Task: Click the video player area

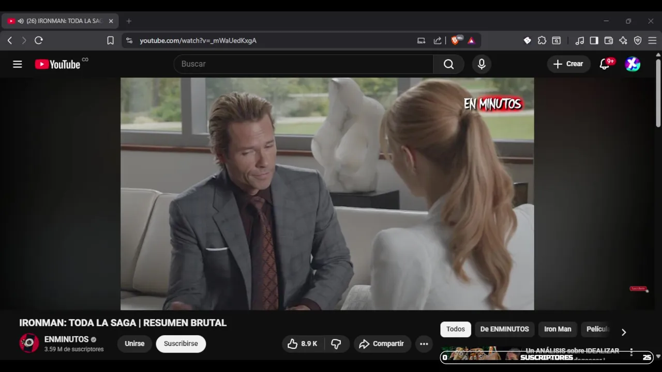Action: (x=327, y=194)
